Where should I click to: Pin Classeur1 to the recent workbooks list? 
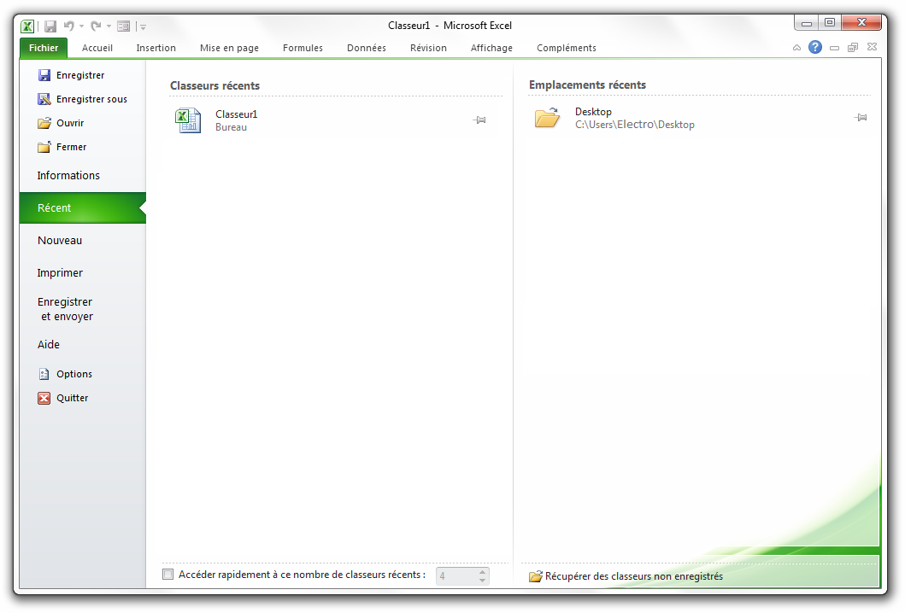point(479,120)
